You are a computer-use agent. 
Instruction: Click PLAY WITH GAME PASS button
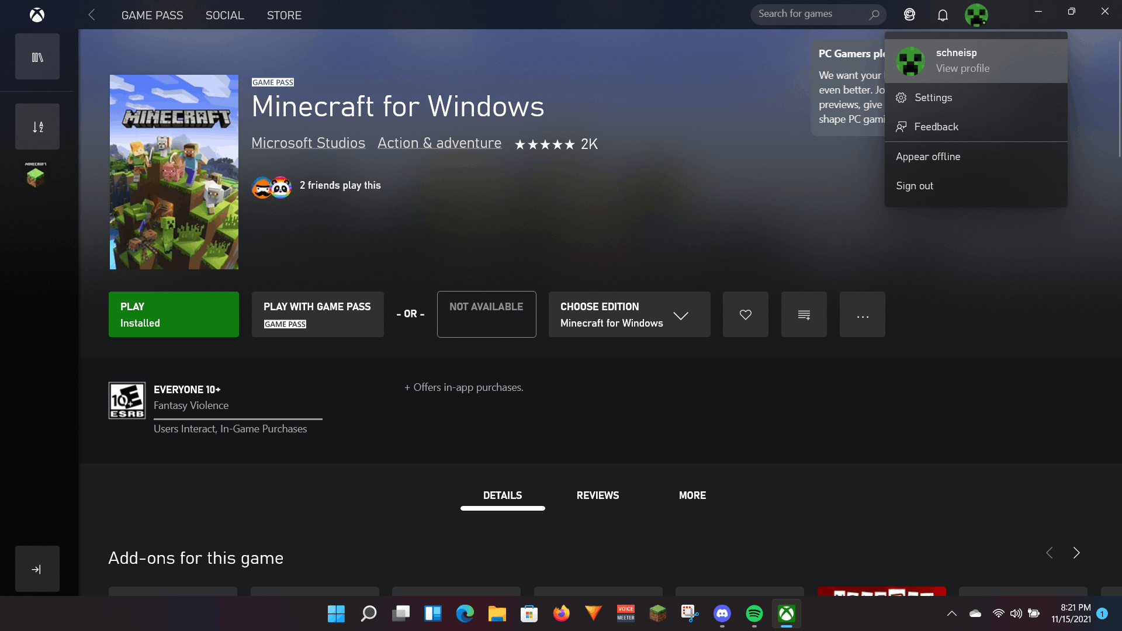coord(318,314)
